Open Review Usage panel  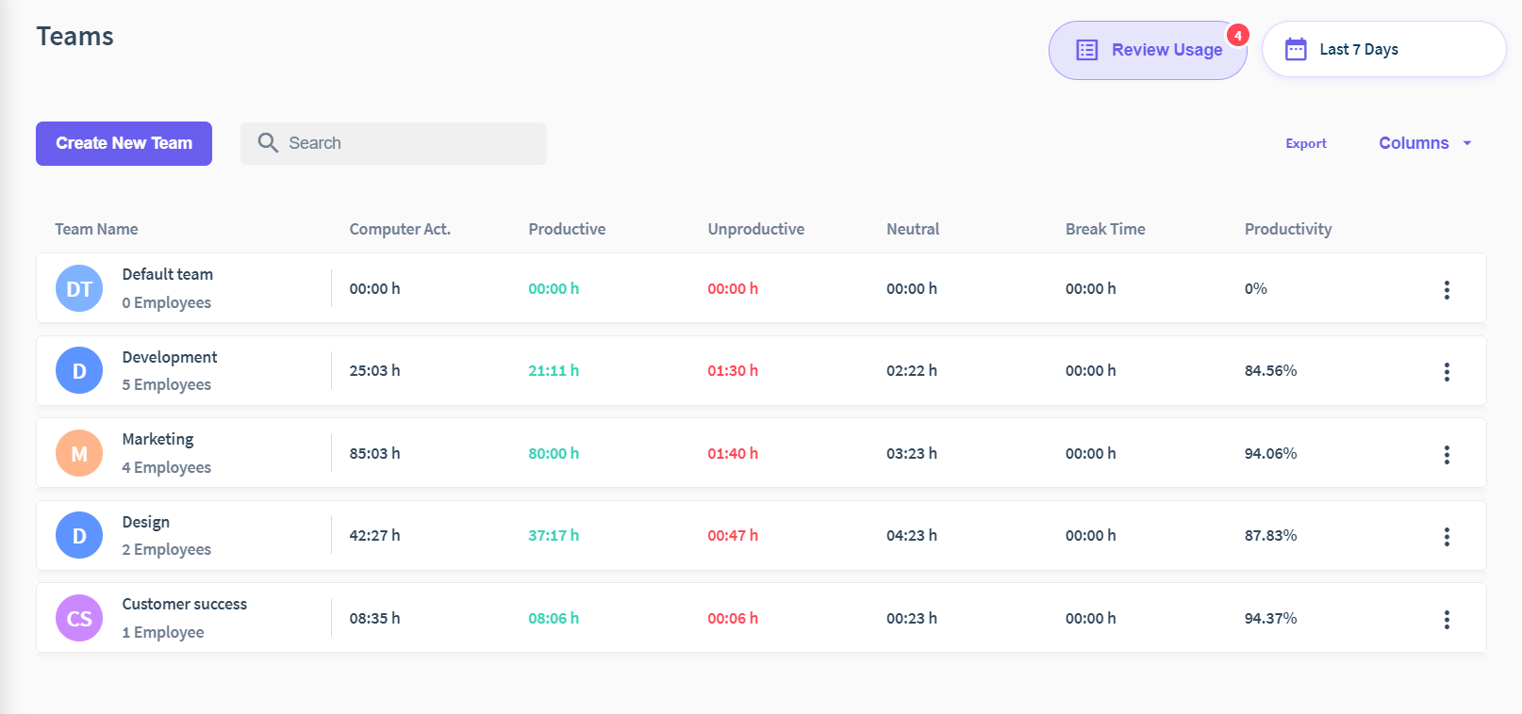tap(1148, 50)
